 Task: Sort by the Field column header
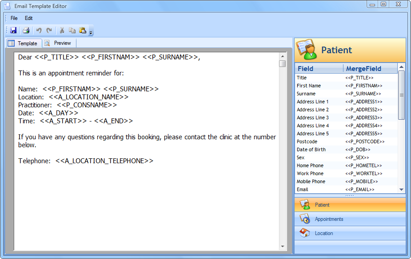point(319,69)
